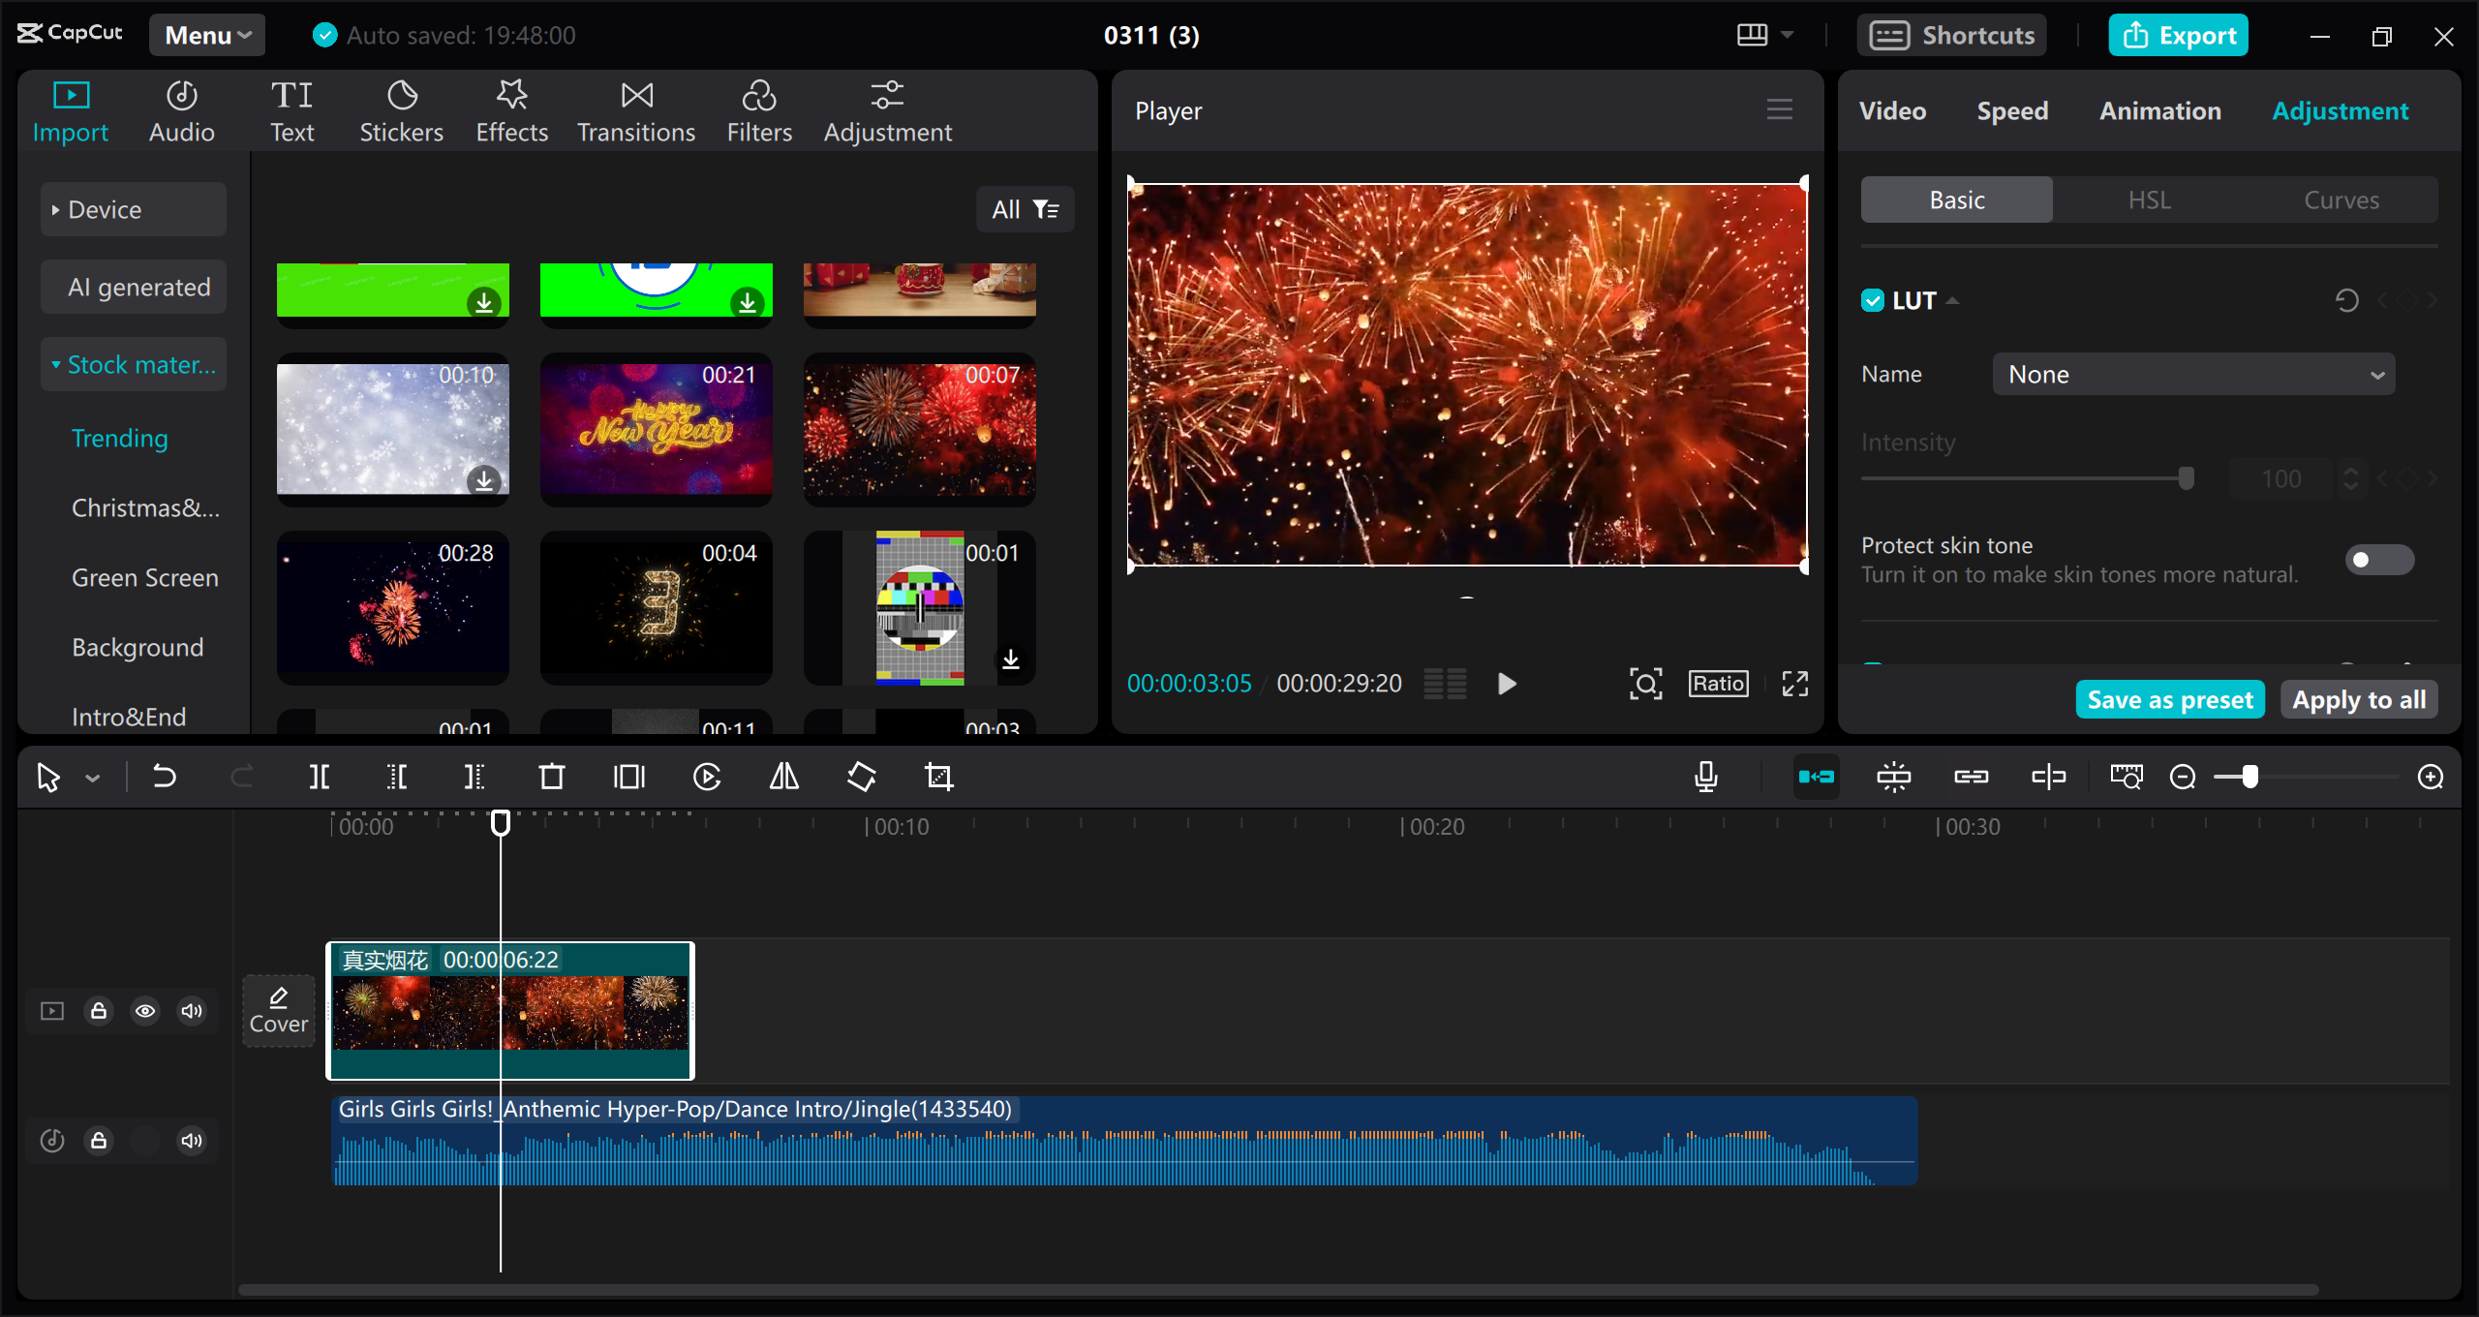2479x1317 pixels.
Task: Open the LUT Name dropdown showing None
Action: coord(2192,374)
